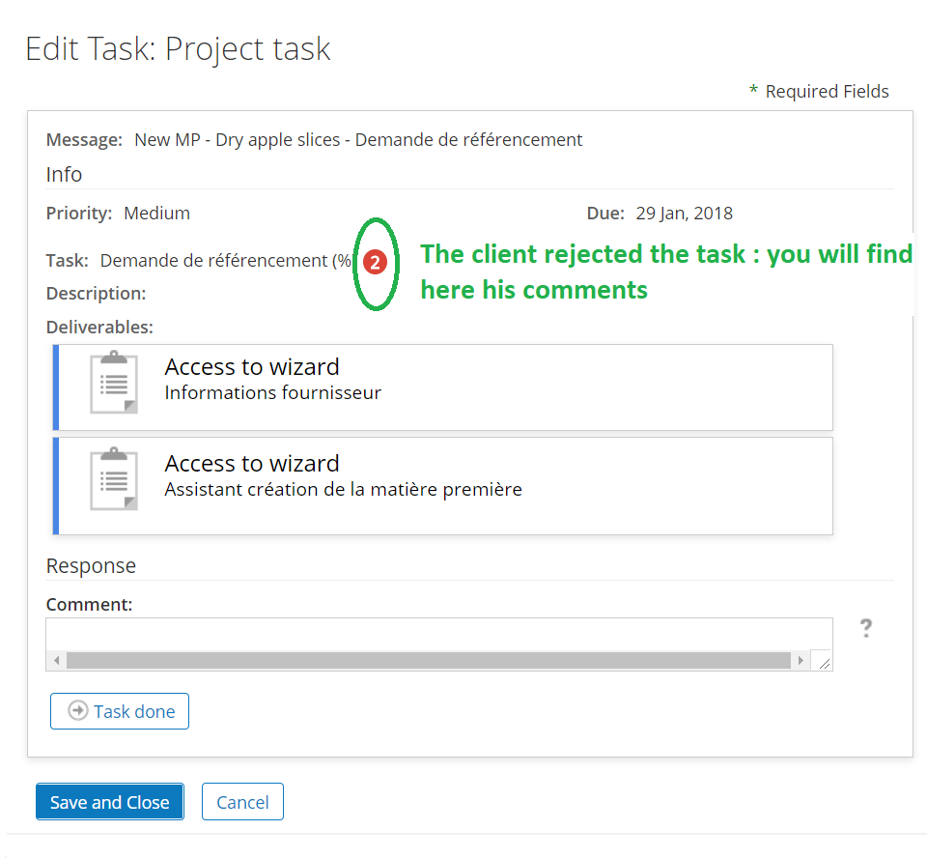Click the question mark help icon

pos(866,628)
